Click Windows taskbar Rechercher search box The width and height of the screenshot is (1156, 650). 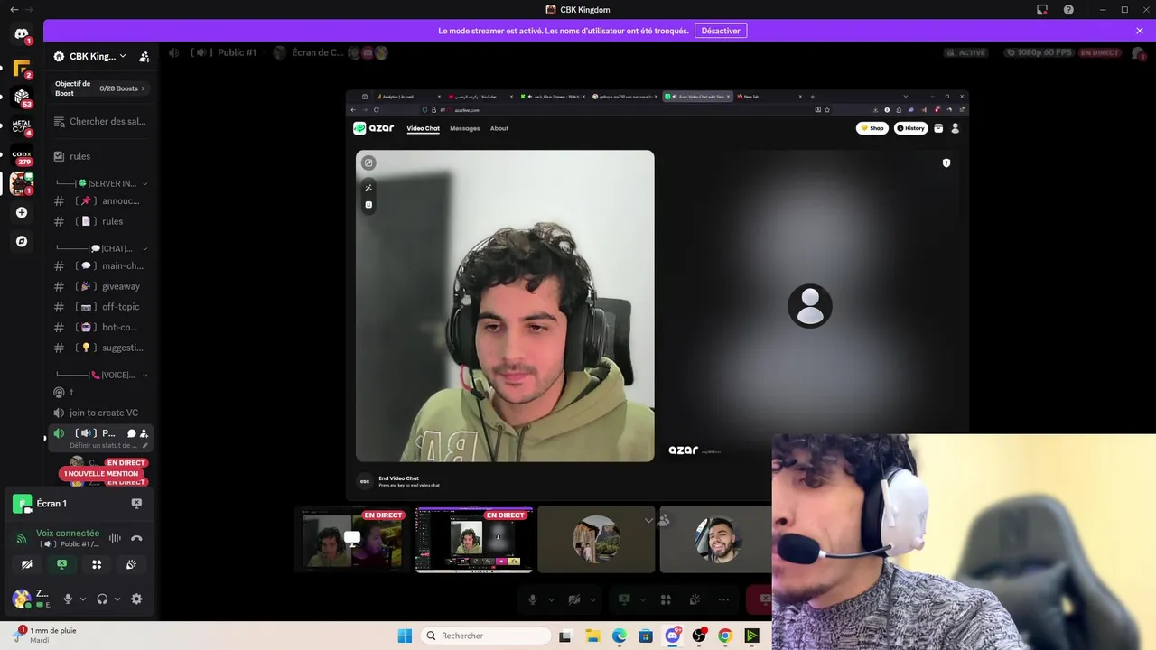(486, 636)
